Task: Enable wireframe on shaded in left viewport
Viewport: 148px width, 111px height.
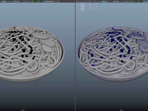Action: pyautogui.click(x=6, y=2)
